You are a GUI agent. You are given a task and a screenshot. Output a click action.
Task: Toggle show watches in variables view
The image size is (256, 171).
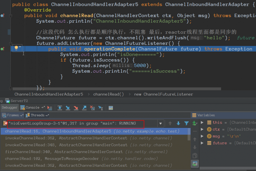click(x=195, y=164)
